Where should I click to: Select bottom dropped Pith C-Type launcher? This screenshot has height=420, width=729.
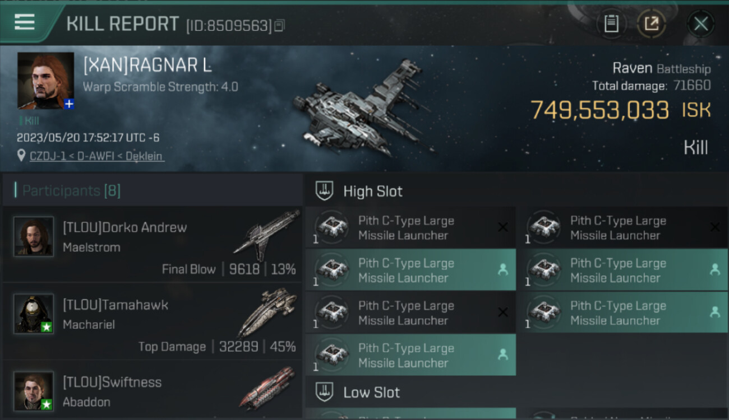click(410, 355)
